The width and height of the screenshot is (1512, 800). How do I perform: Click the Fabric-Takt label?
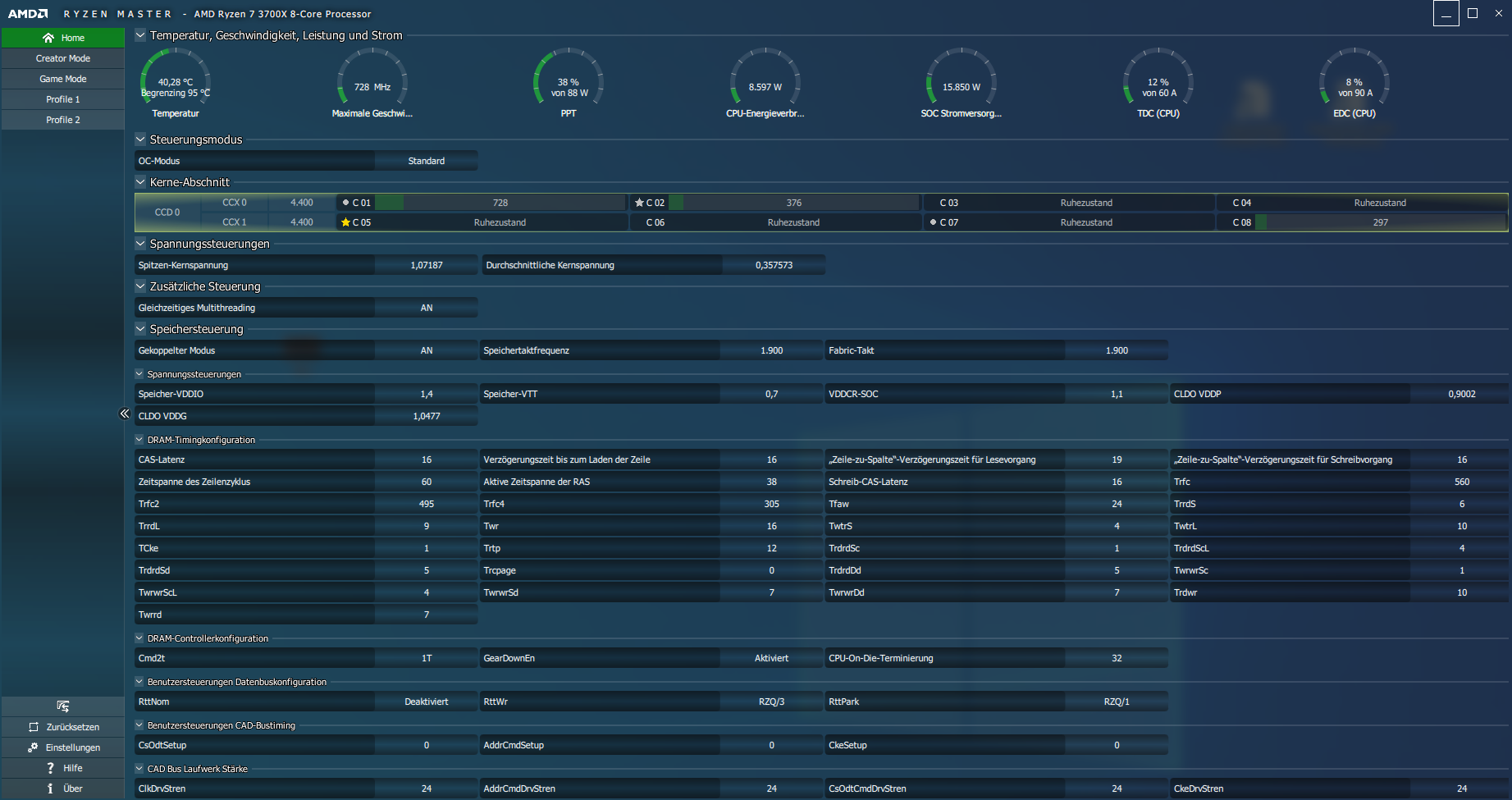click(852, 350)
